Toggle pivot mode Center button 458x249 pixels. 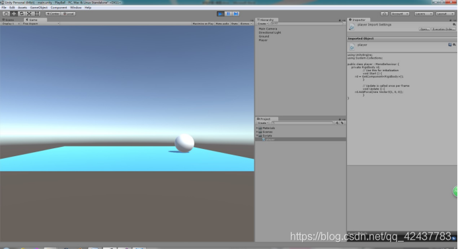(x=53, y=14)
